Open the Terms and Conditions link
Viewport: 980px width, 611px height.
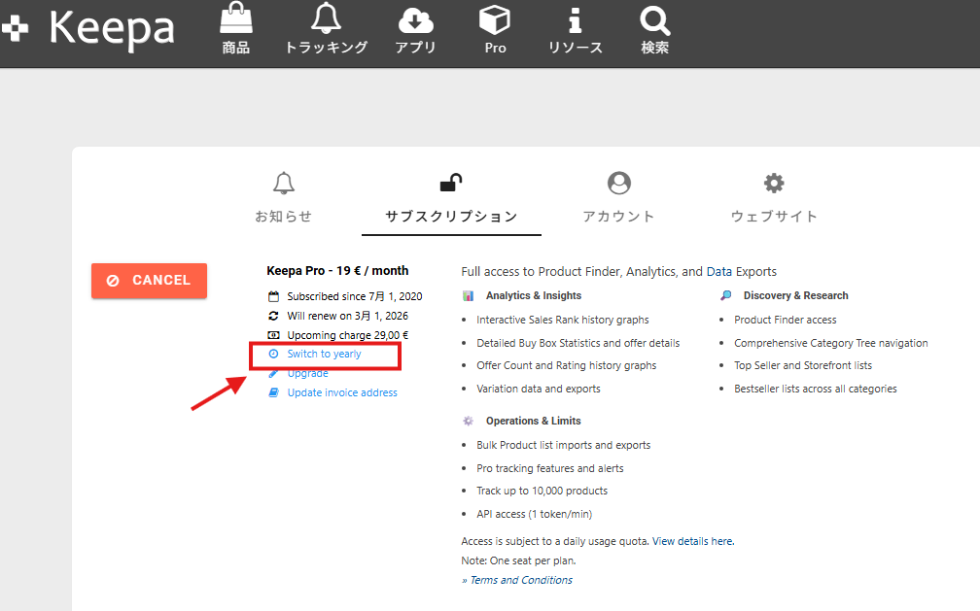(x=520, y=581)
